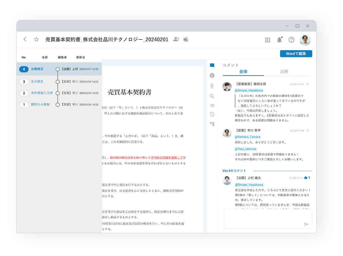343x256 pixels.
Task: Switch to the 法務 comments tab
Action: click(284, 72)
